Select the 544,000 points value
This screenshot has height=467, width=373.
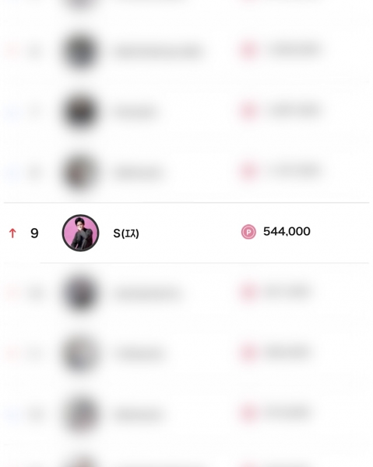pyautogui.click(x=287, y=231)
